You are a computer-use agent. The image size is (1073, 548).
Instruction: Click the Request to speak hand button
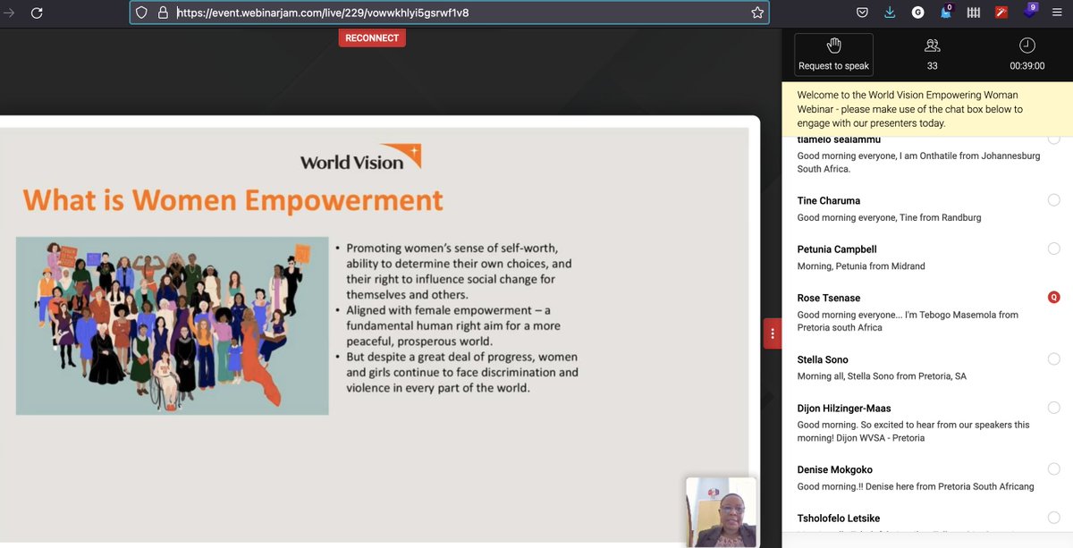click(x=833, y=55)
